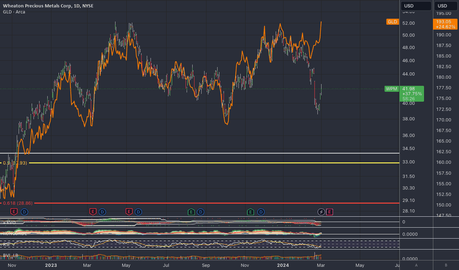Toggle the B scale button
The image size is (459, 270).
pos(446,265)
